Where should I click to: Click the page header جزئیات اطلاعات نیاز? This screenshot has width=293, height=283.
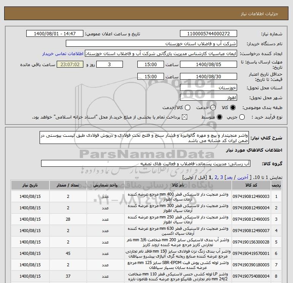coord(260,14)
